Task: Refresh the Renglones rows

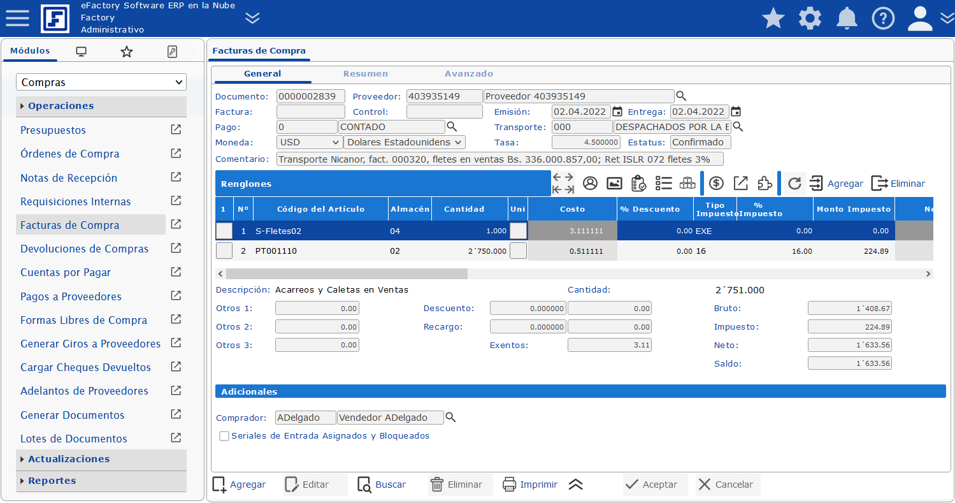Action: click(794, 184)
